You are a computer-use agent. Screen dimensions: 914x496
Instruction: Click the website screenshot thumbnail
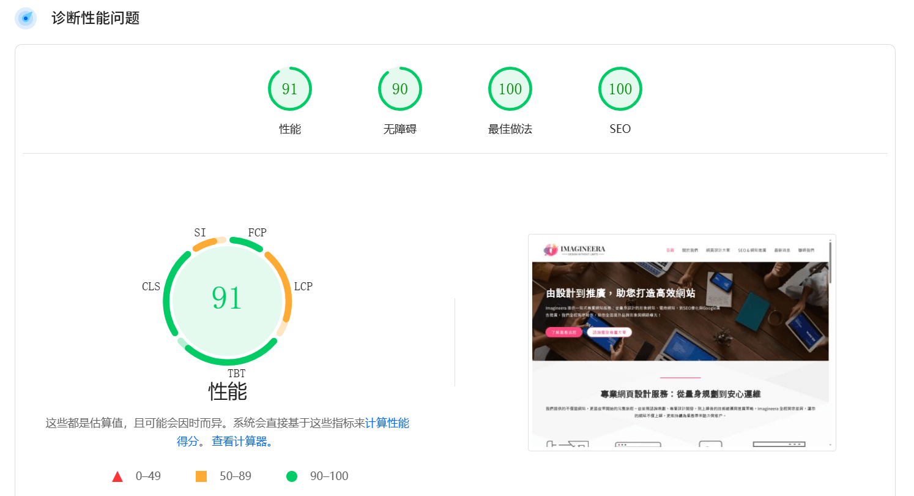pos(681,342)
